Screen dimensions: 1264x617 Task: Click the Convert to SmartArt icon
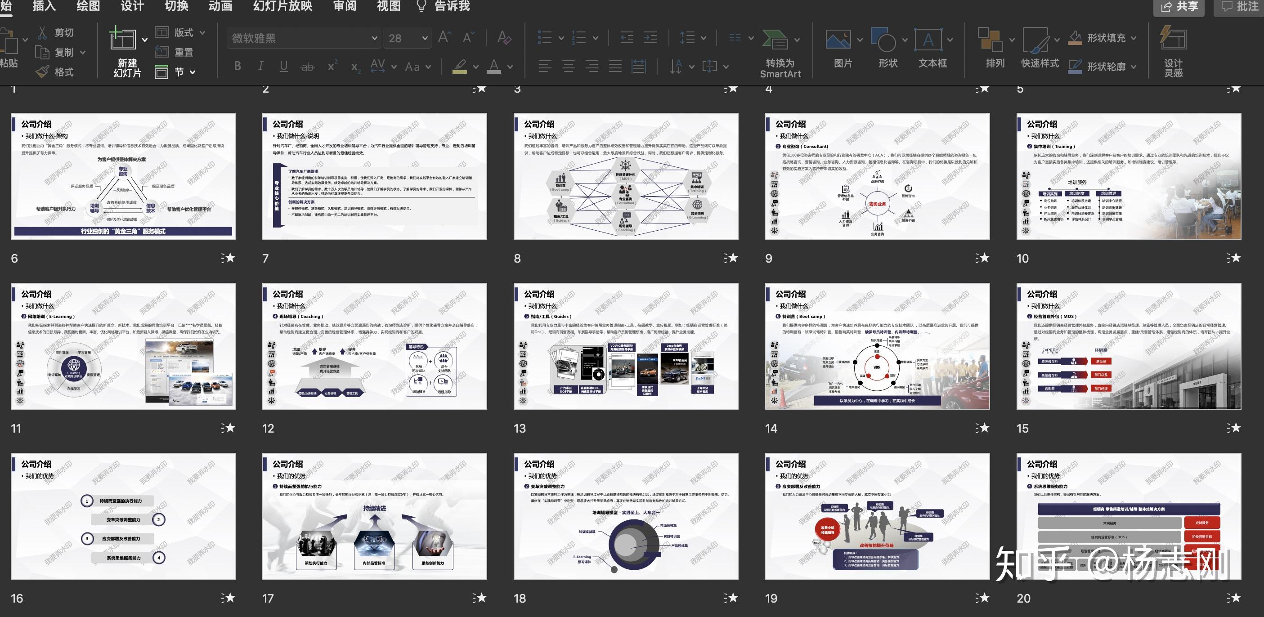[x=775, y=39]
